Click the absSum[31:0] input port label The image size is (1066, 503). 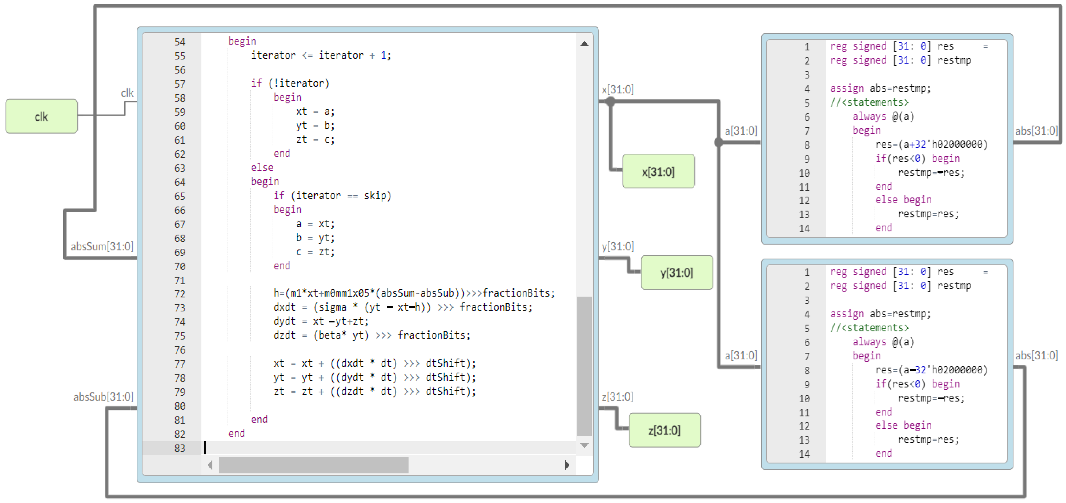pyautogui.click(x=102, y=247)
